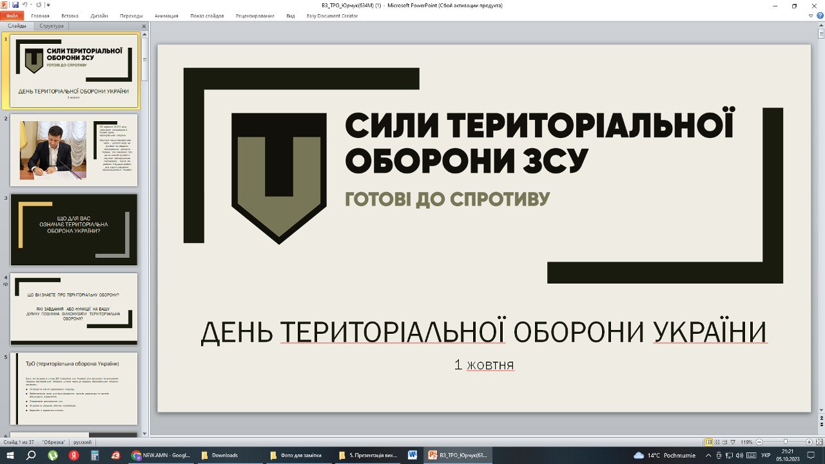Open the weather widget 14°C Pochmurnie

tap(665, 455)
